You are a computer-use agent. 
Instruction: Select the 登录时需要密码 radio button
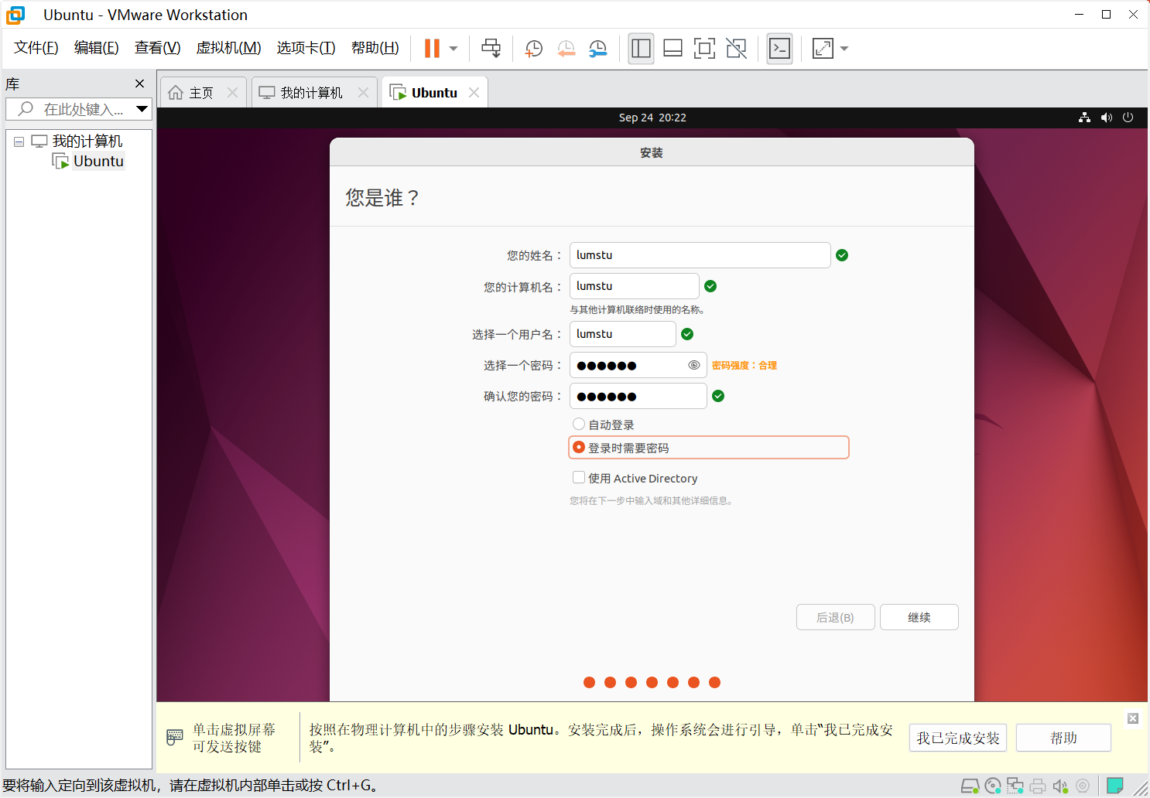coord(579,447)
